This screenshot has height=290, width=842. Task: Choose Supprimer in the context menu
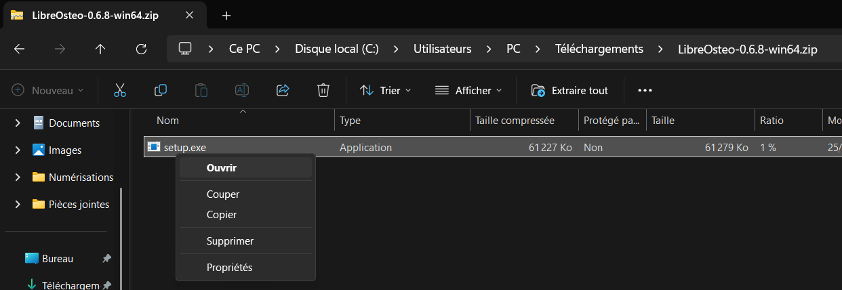(x=245, y=241)
